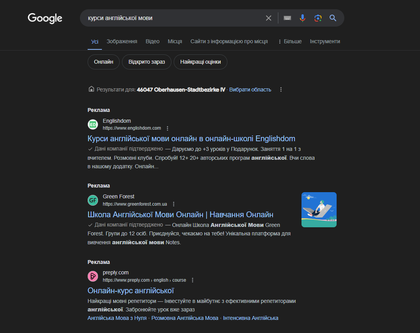Apply the Відкрито зараз filter chip
Screen dimensions: 420x333
click(147, 62)
